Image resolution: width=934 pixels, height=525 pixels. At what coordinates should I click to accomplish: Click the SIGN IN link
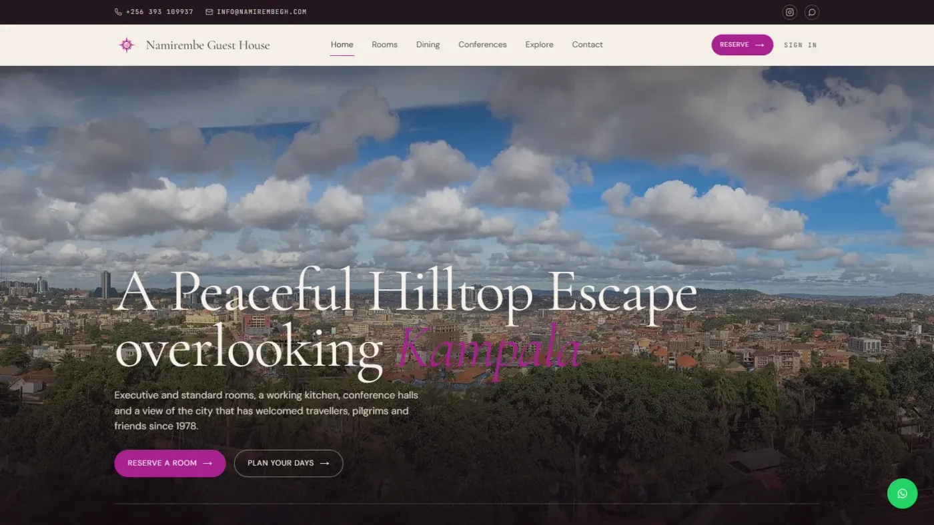pyautogui.click(x=800, y=45)
